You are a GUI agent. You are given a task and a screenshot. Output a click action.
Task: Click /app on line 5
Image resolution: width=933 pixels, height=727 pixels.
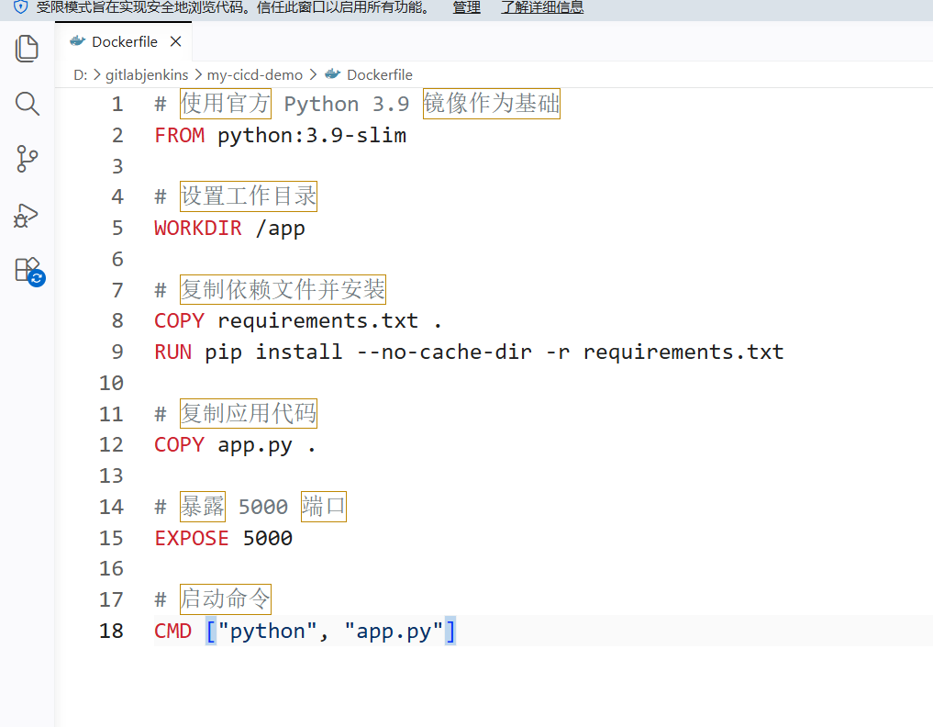pos(280,229)
